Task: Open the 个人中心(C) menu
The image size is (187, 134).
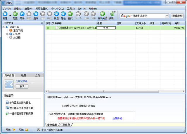Action: (x=58, y=8)
